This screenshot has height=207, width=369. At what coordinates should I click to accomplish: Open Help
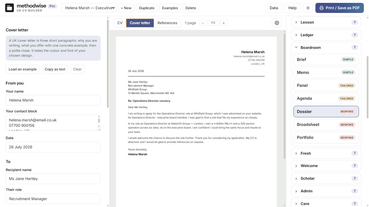tap(292, 8)
